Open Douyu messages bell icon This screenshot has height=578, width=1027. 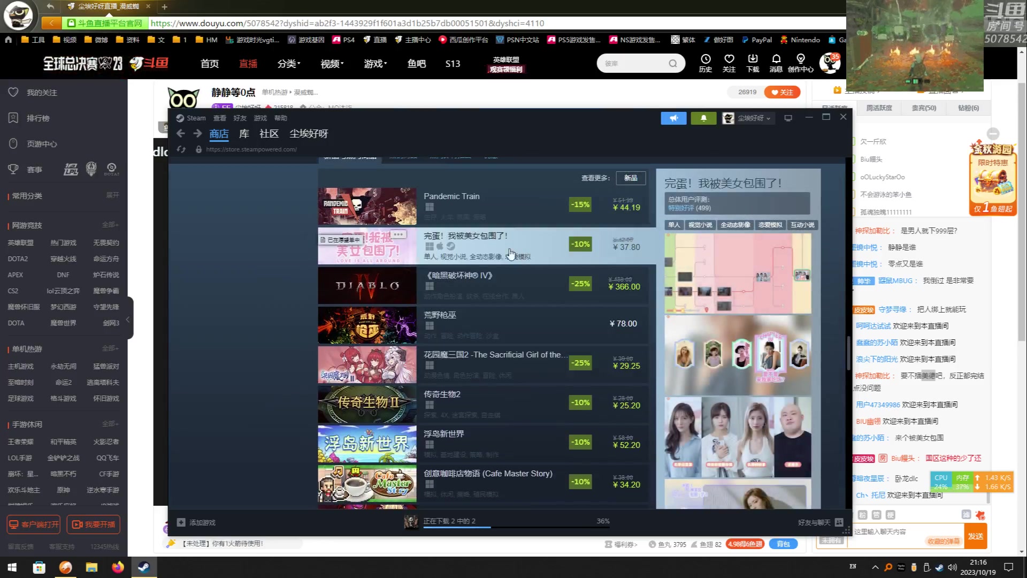[776, 59]
